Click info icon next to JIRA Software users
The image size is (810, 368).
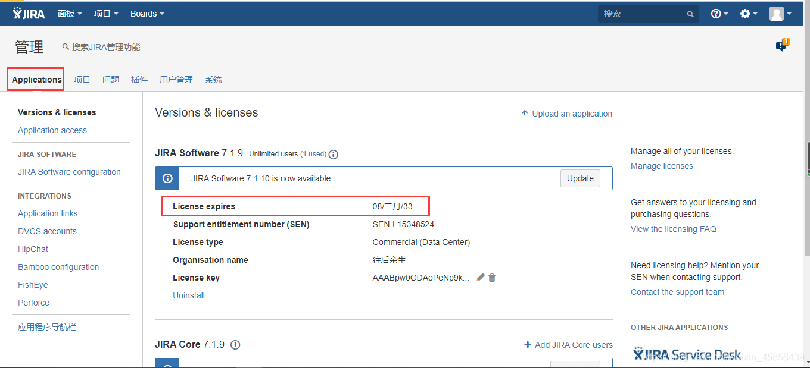tap(334, 155)
